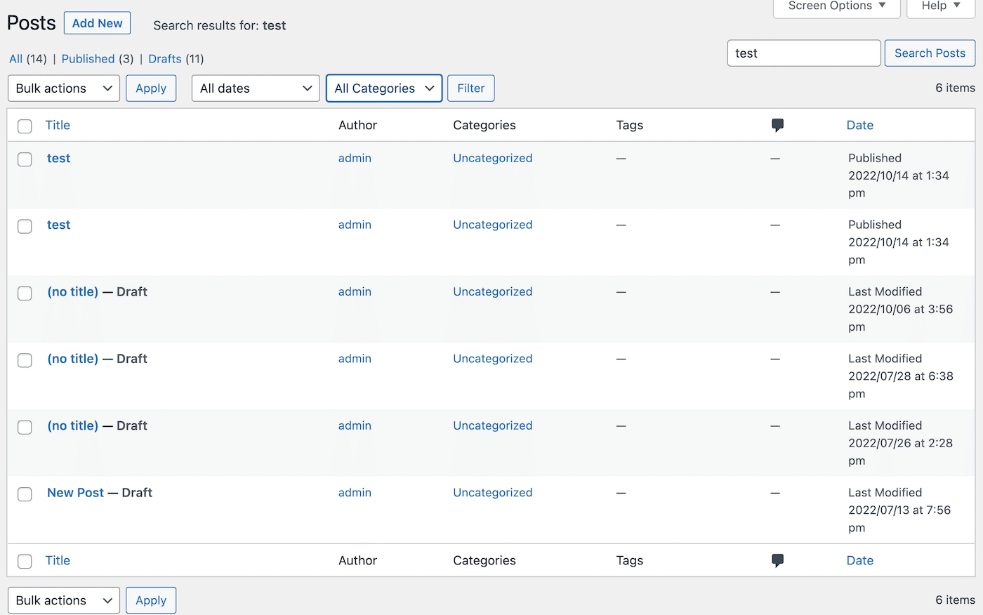
Task: Open the Help tab
Action: pos(941,6)
